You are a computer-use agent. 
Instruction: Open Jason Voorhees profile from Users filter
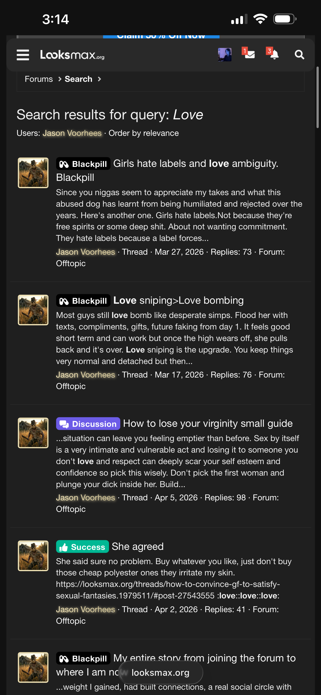(72, 133)
